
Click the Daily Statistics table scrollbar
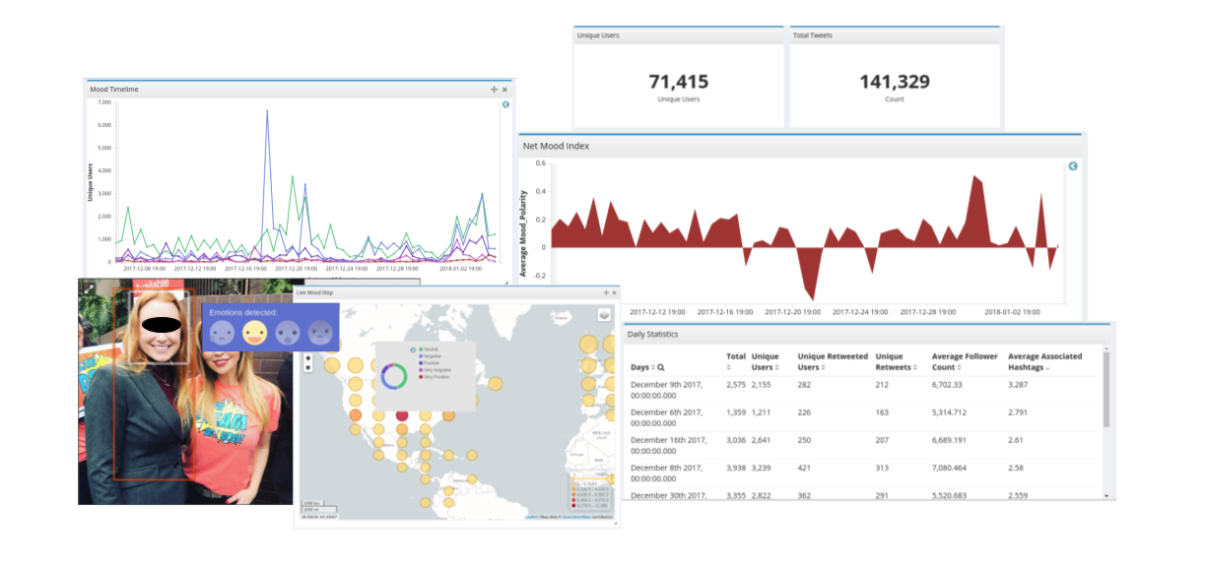point(1106,394)
